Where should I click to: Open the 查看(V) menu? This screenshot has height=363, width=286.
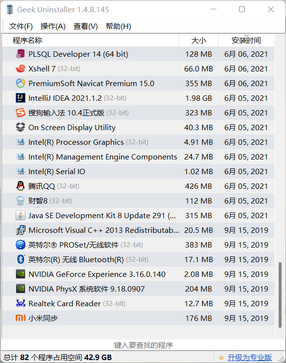click(x=86, y=26)
